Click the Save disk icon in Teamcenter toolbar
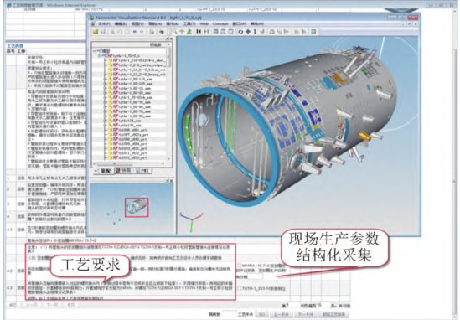This screenshot has width=460, height=320. [103, 32]
